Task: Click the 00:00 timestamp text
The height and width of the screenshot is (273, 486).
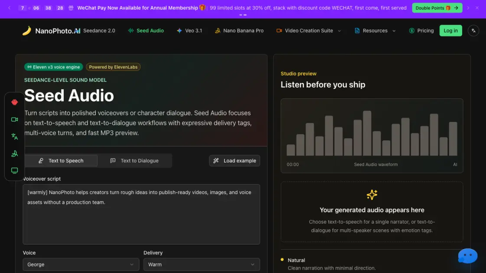Action: point(293,165)
